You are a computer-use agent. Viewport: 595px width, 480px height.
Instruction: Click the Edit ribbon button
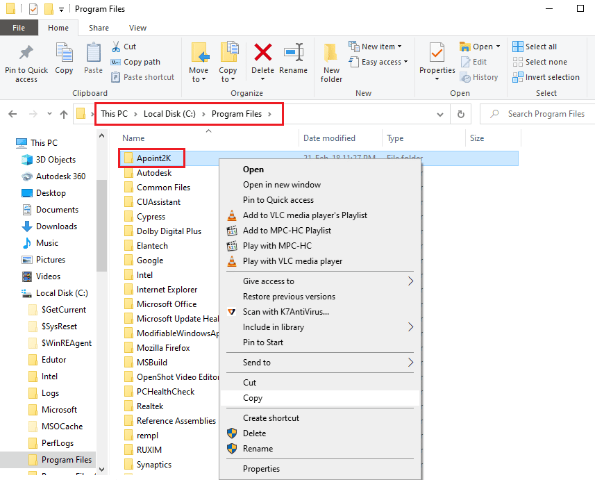(x=474, y=62)
